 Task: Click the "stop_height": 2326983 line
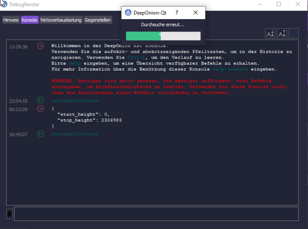[x=89, y=120]
